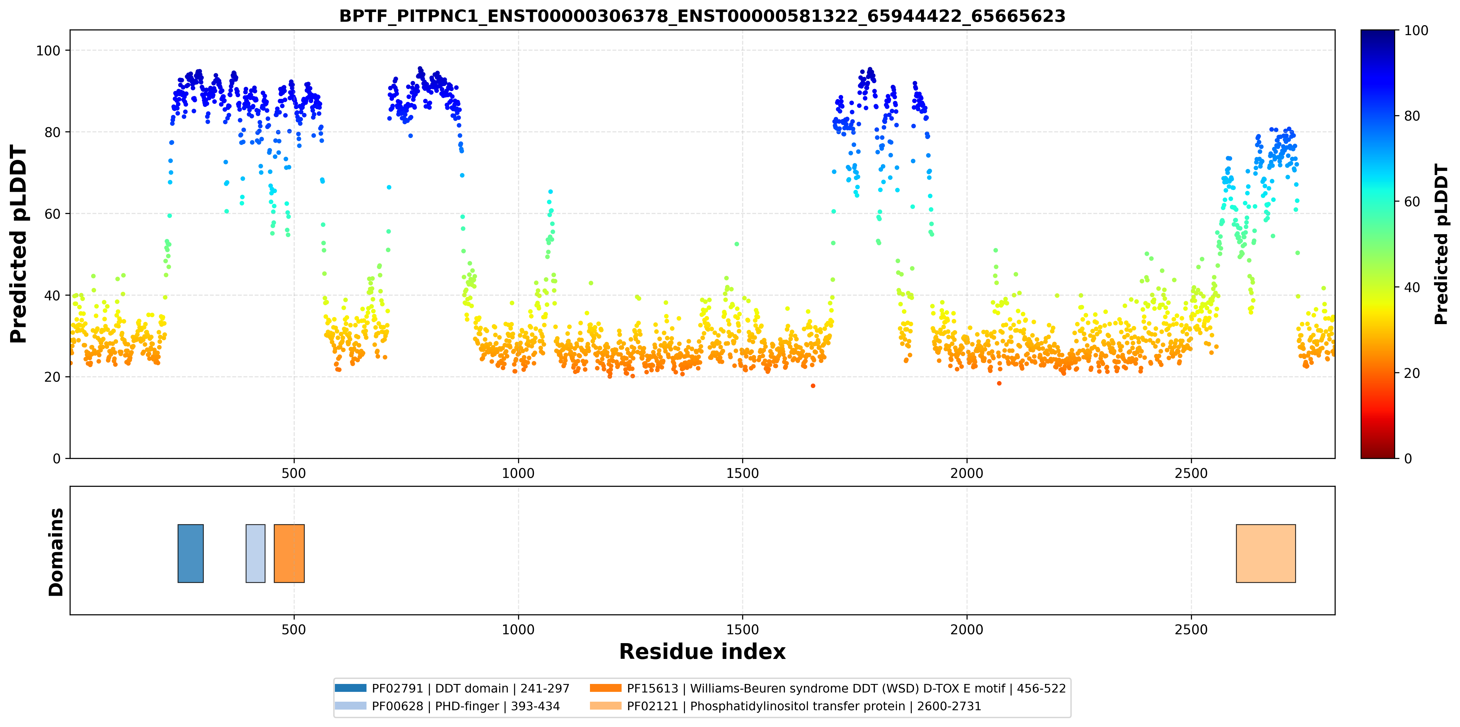1460x727 pixels.
Task: Click the DDT domain 241-297 legend text
Action: pyautogui.click(x=470, y=688)
